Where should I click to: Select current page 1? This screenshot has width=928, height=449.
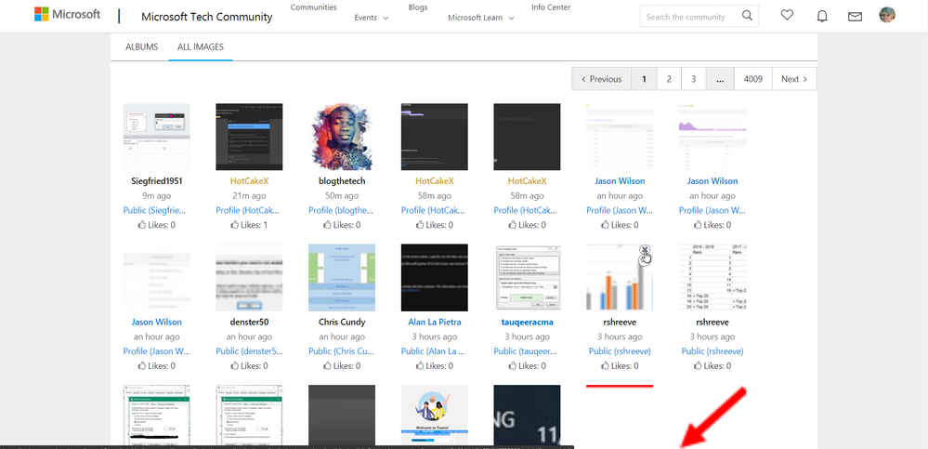pyautogui.click(x=644, y=79)
